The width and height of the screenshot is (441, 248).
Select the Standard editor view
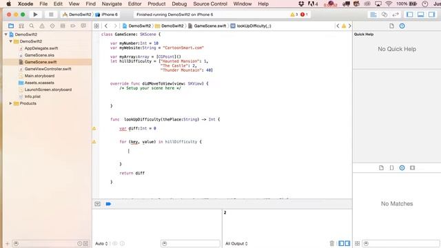[373, 14]
